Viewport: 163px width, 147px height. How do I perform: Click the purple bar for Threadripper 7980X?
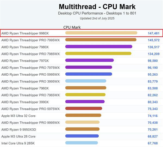[x=99, y=47]
